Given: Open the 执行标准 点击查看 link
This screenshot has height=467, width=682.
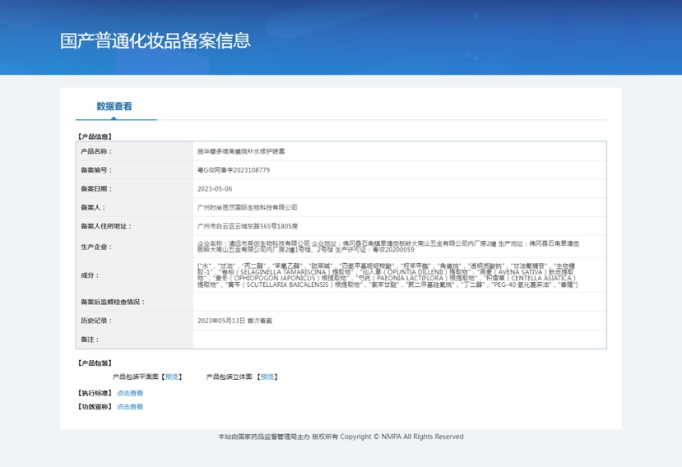Looking at the screenshot, I should [130, 393].
